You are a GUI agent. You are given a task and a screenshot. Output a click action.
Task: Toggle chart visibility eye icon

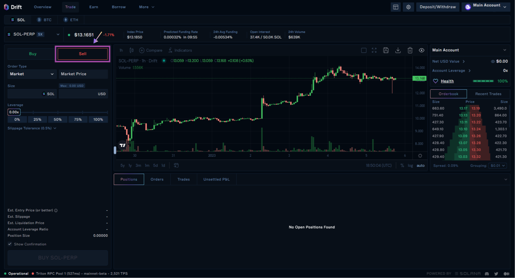point(422,50)
